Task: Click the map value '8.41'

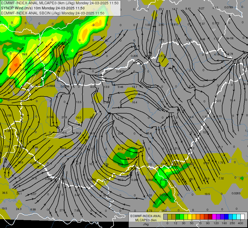Action: click(188, 9)
